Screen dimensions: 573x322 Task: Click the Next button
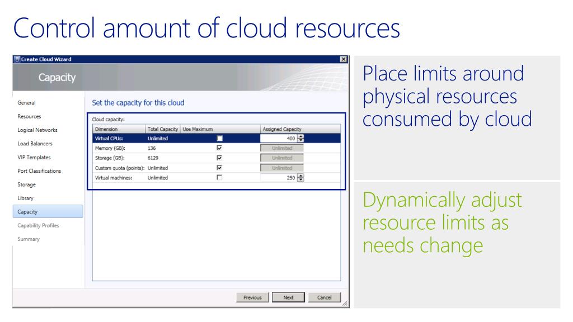coord(288,297)
